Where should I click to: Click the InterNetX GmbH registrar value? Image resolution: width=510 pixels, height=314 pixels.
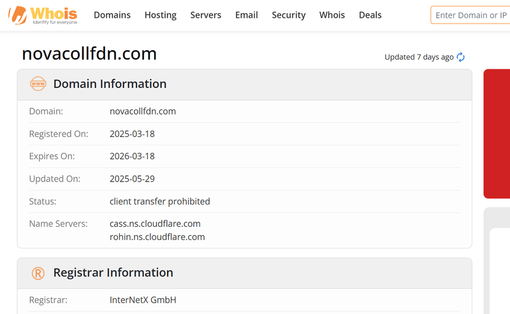tap(143, 300)
